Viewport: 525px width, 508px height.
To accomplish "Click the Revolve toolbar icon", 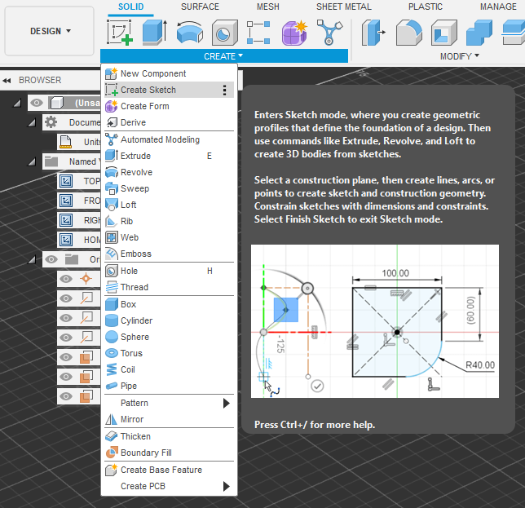I will (189, 33).
